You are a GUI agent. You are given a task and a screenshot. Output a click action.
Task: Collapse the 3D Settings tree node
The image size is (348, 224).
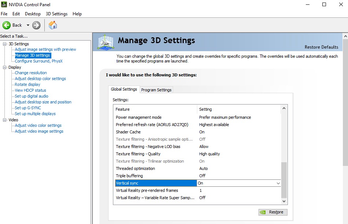(x=5, y=44)
